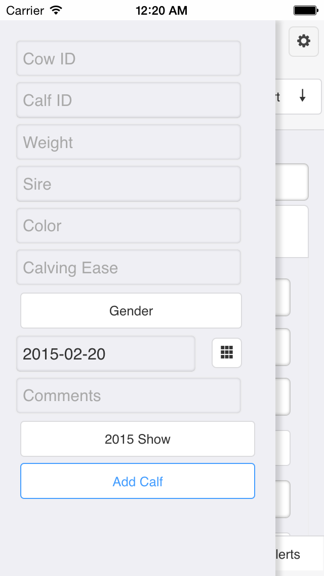Tap the down arrow sort button
Viewport: 324px width, 576px height.
302,96
